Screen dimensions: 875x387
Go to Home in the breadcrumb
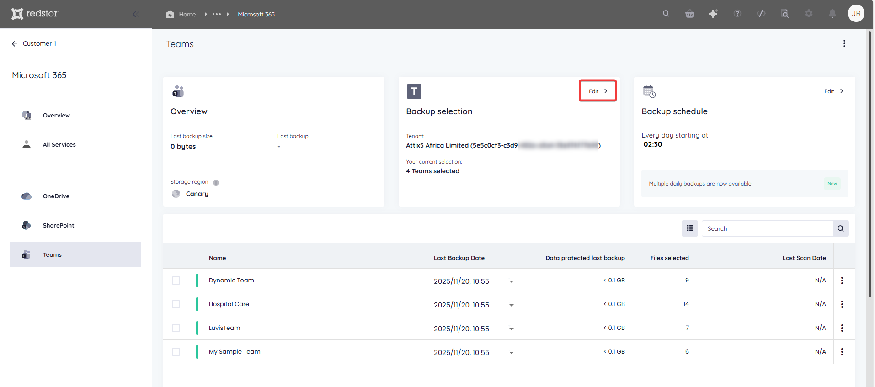pos(181,14)
